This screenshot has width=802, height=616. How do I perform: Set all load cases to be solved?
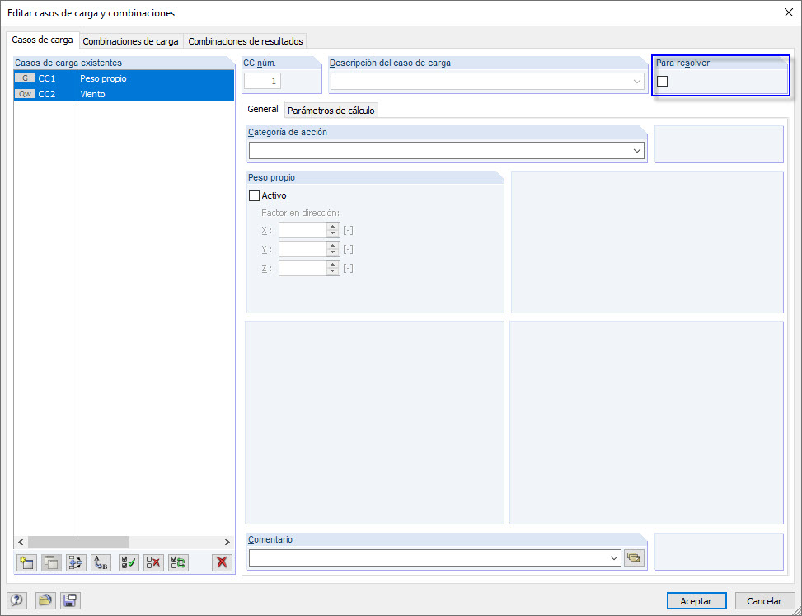[128, 562]
